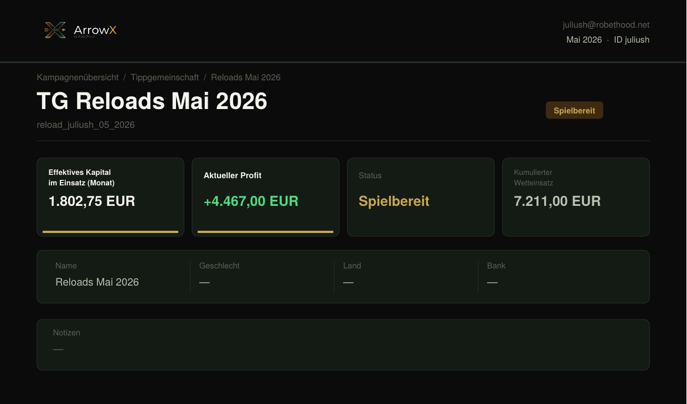This screenshot has height=404, width=687.
Task: Click the Status card showing Spielbereit
Action: 421,197
